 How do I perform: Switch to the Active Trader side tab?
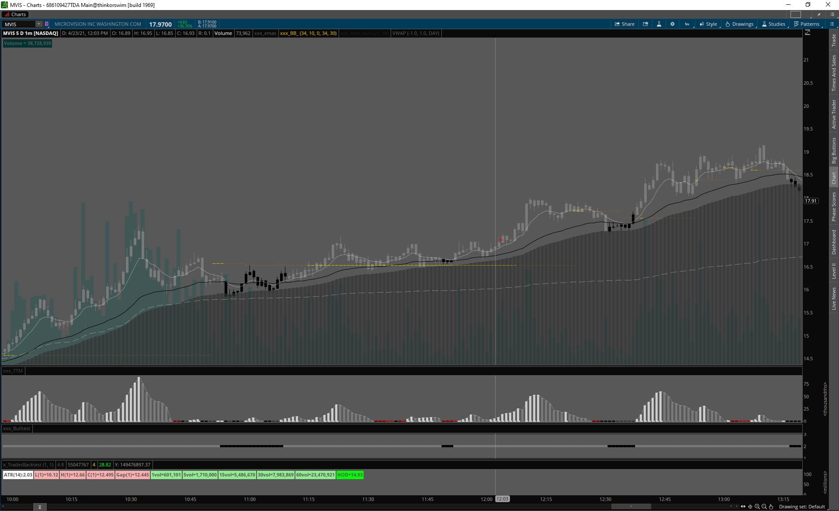click(x=834, y=114)
